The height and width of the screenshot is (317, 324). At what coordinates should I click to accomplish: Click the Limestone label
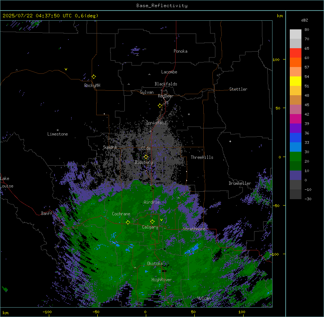(x=58, y=134)
